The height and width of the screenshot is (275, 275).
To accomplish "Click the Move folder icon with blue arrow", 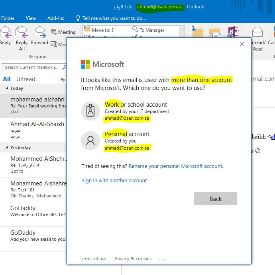I will (197, 31).
